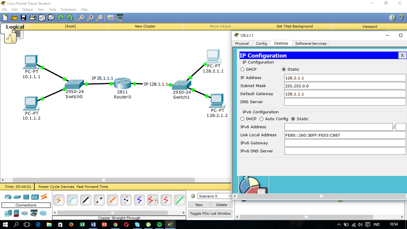The height and width of the screenshot is (229, 407).
Task: Select the Connections lightning category icon
Action: tap(44, 197)
